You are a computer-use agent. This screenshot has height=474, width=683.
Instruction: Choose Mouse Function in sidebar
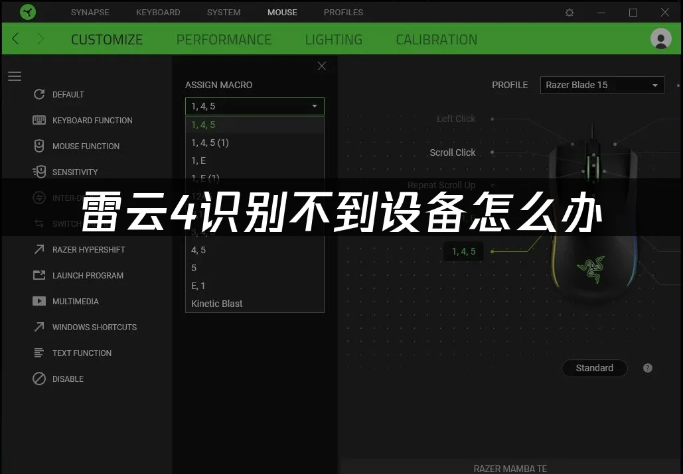coord(76,146)
